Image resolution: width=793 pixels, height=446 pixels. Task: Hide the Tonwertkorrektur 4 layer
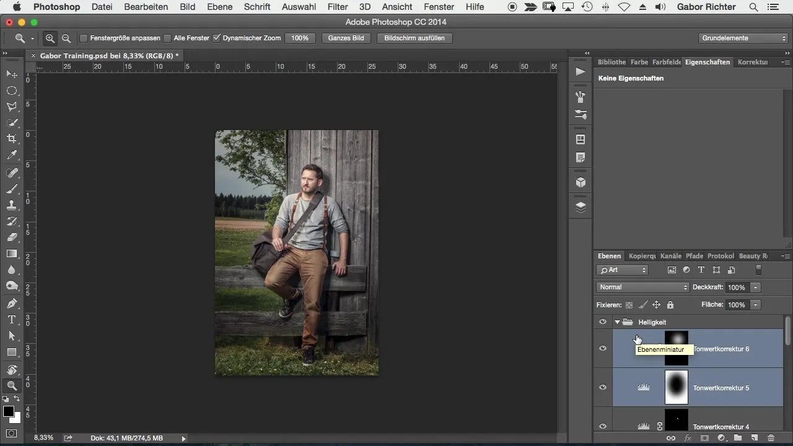point(602,426)
